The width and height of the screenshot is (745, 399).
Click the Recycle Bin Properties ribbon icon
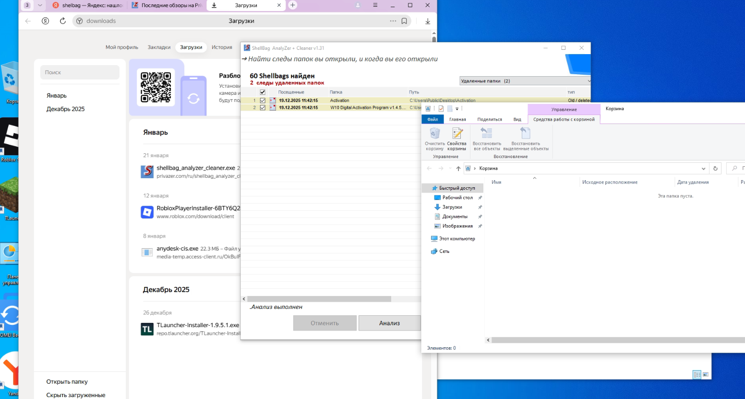457,134
